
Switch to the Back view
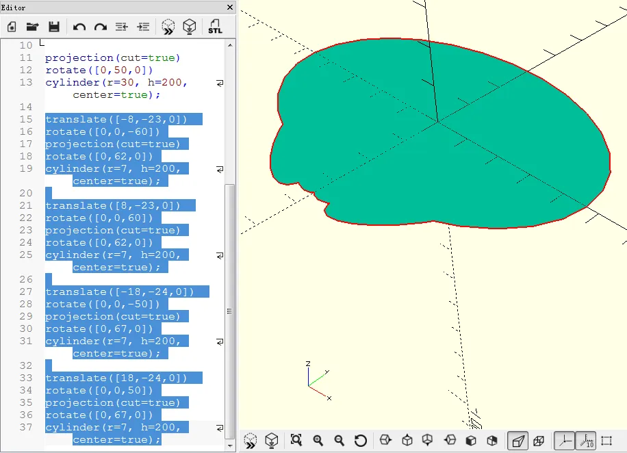492,440
